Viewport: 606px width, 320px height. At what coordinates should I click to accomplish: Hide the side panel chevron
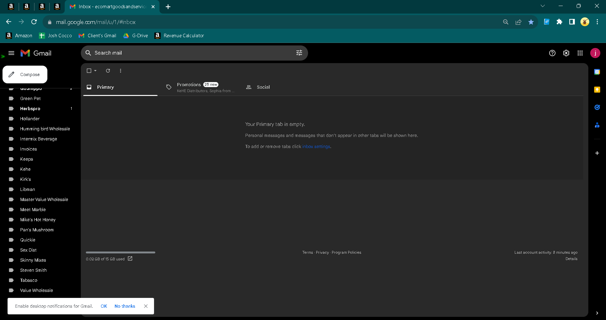(597, 313)
